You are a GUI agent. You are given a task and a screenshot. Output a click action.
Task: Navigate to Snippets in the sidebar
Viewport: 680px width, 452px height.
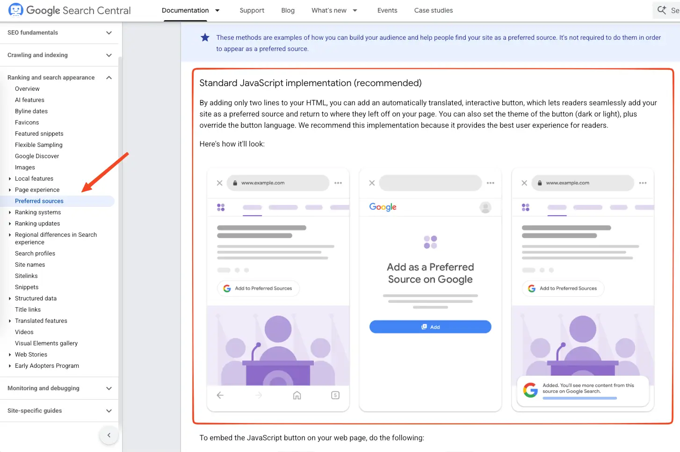[x=27, y=287]
